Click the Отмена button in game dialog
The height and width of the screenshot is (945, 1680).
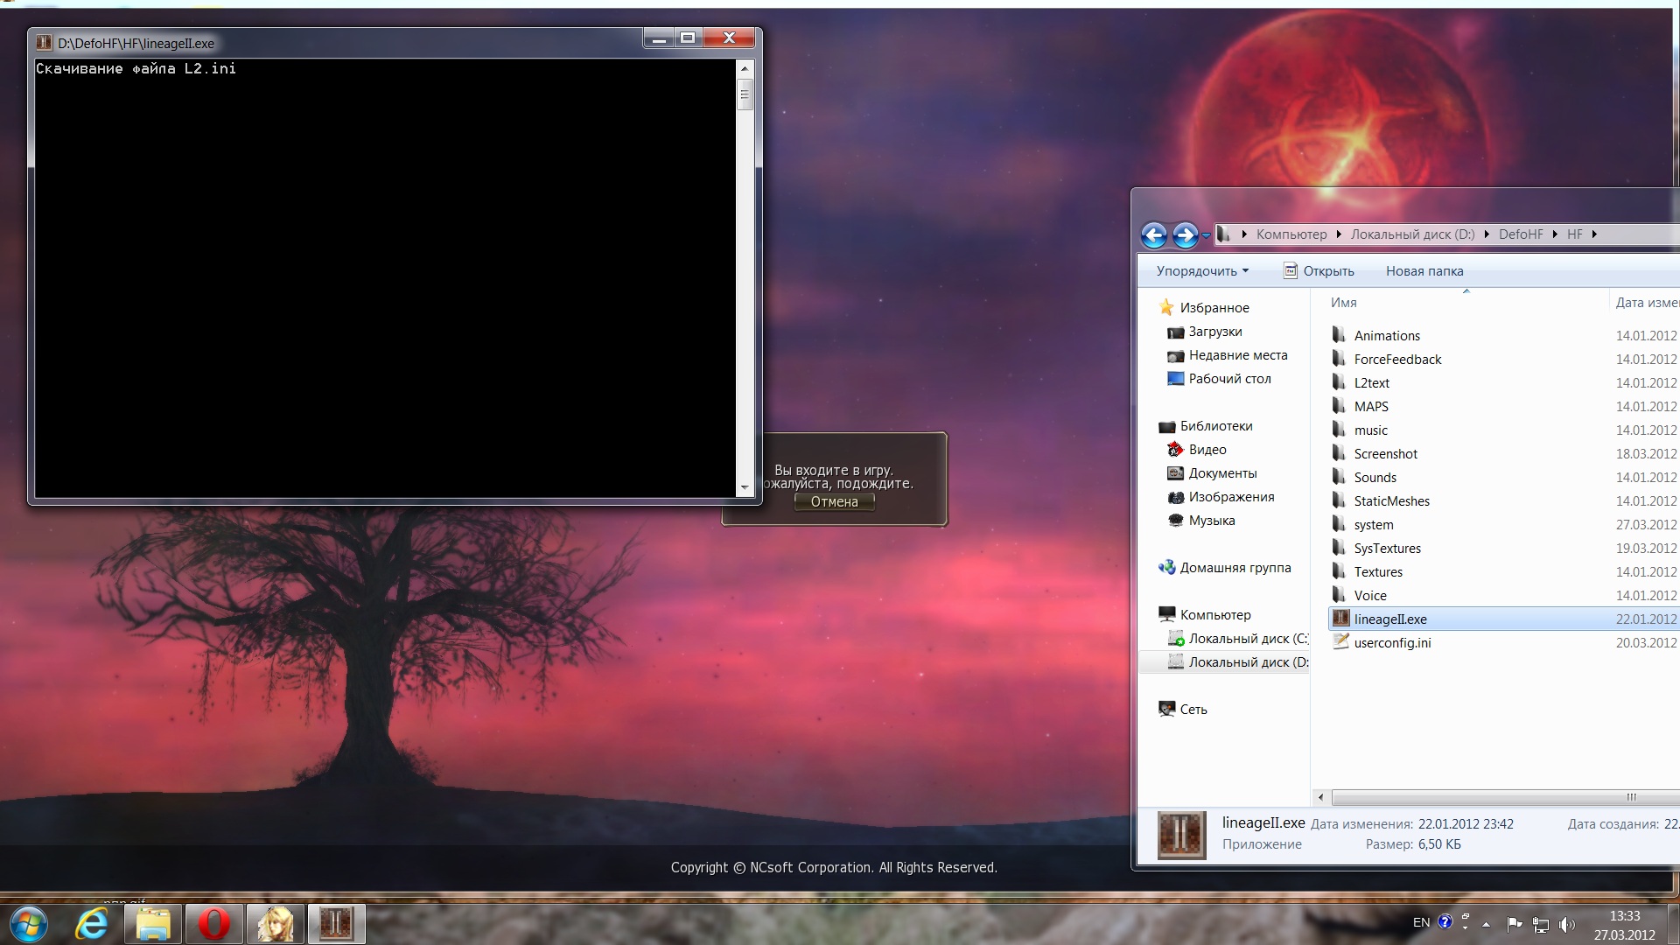pyautogui.click(x=834, y=502)
